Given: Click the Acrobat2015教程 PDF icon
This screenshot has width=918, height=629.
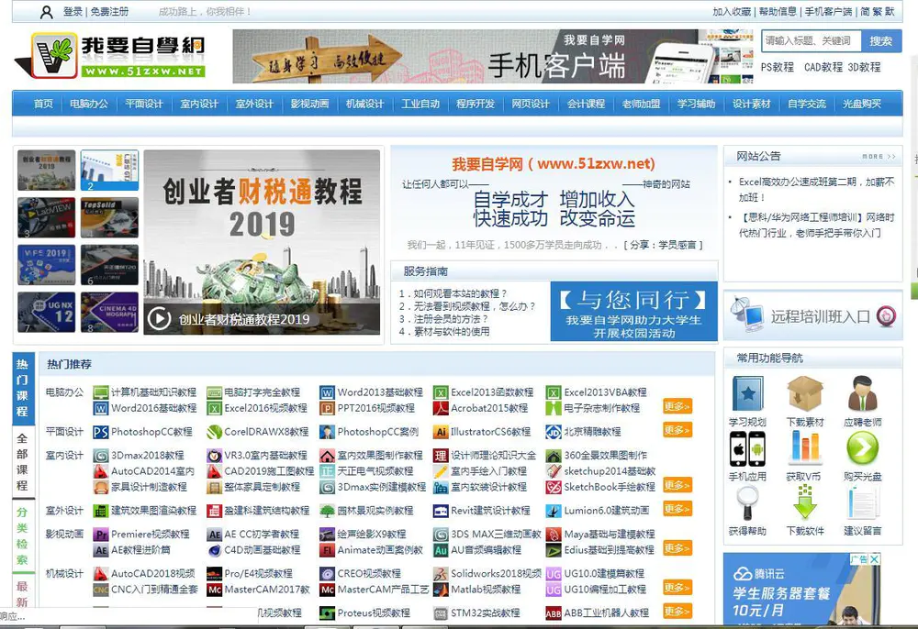Looking at the screenshot, I should pyautogui.click(x=441, y=408).
